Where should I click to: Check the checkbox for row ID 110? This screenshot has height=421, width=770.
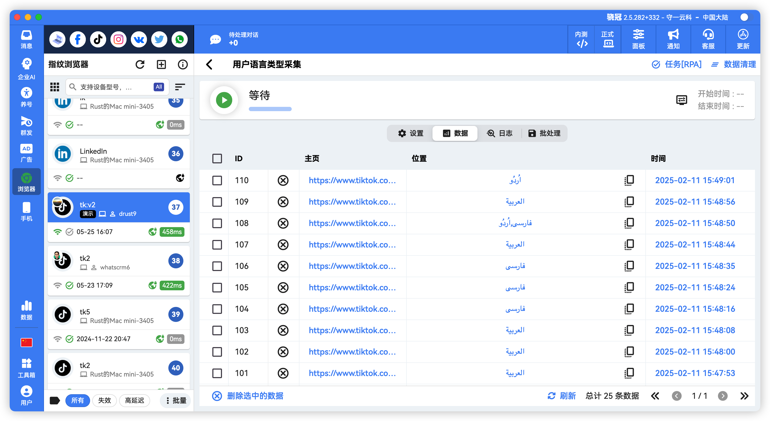217,180
